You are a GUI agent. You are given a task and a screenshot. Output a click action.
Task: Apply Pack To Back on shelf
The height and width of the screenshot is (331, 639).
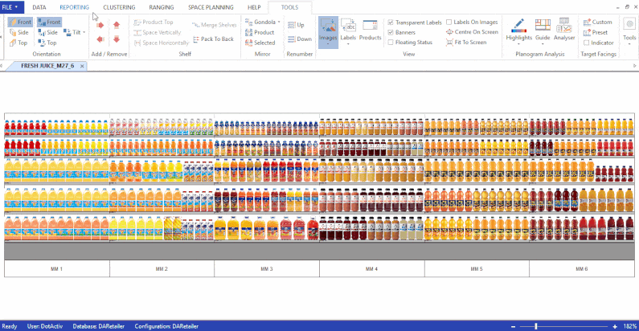pyautogui.click(x=214, y=39)
